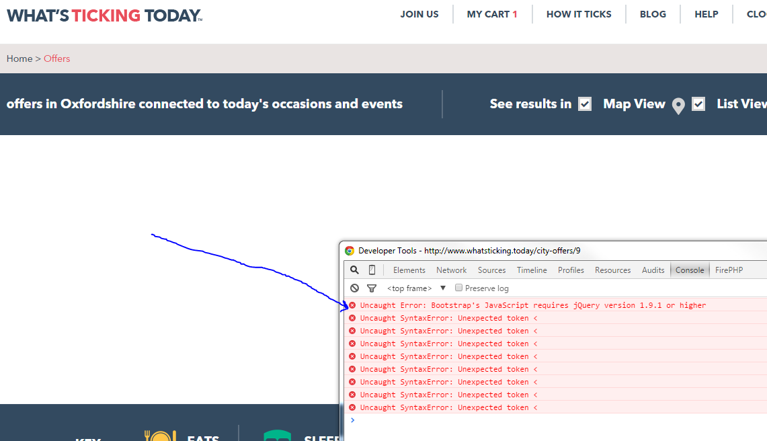Click the offers in Oxfordshire heading text

204,104
